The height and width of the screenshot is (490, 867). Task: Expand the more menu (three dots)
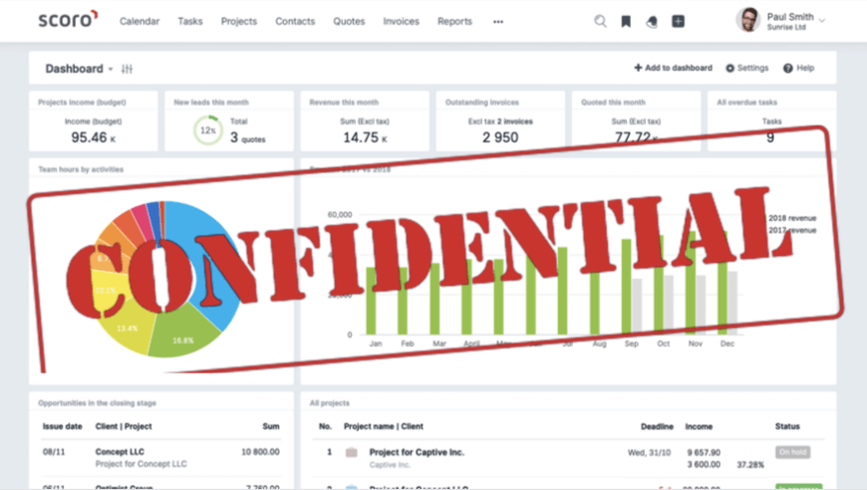coord(498,22)
